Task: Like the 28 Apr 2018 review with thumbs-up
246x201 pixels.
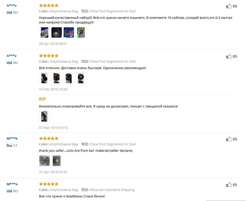Action: pos(229,6)
